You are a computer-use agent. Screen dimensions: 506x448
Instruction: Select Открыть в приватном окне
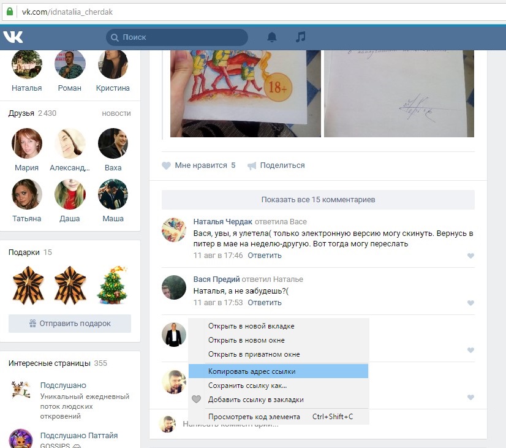point(254,354)
